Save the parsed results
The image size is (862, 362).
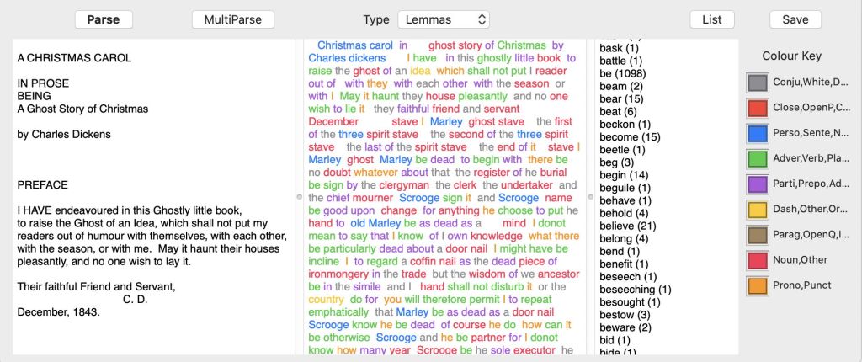click(x=795, y=19)
